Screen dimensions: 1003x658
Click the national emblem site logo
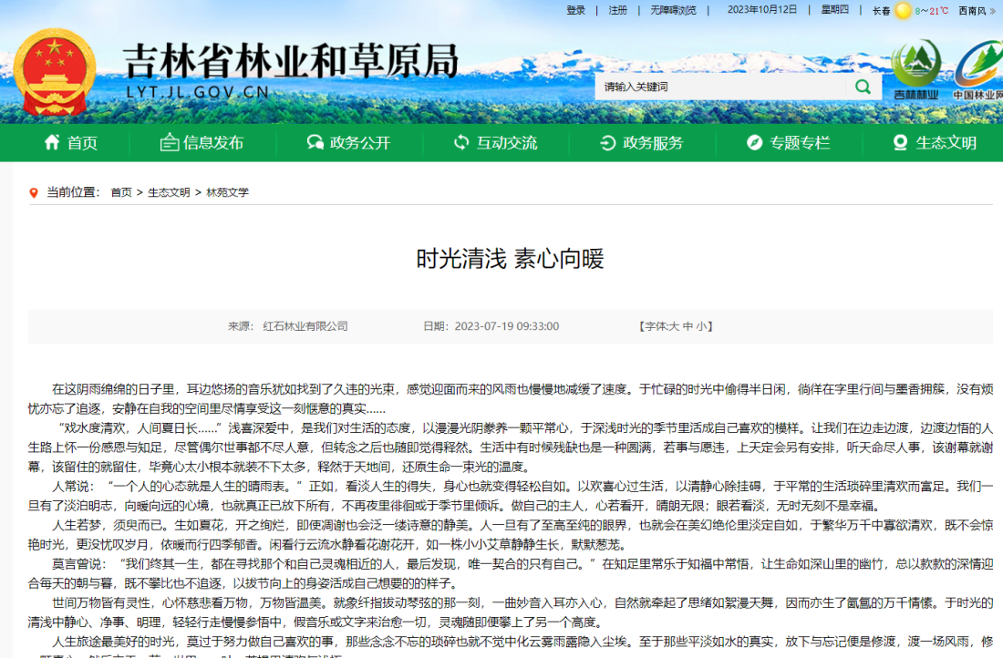pyautogui.click(x=57, y=68)
